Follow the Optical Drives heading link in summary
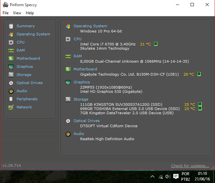 pos(87,121)
